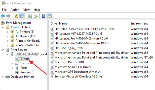Click the Refresh toolbar icon
The image size is (155, 90).
click(30, 16)
